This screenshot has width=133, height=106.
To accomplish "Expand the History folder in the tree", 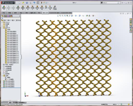I will coord(2,22).
